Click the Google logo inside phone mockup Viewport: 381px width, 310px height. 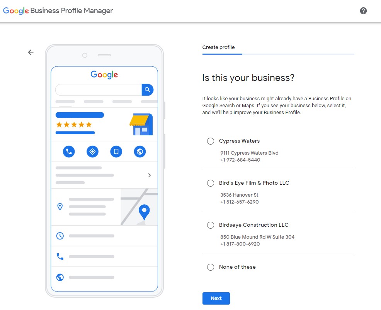pyautogui.click(x=104, y=75)
